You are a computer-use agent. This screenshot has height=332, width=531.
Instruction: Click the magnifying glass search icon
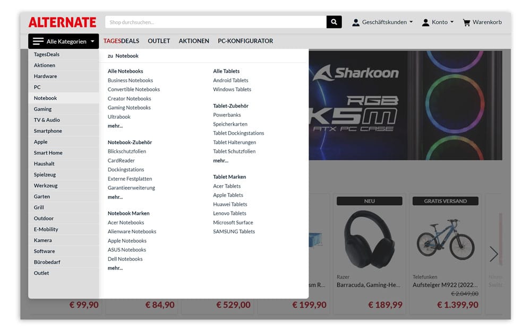click(x=334, y=22)
